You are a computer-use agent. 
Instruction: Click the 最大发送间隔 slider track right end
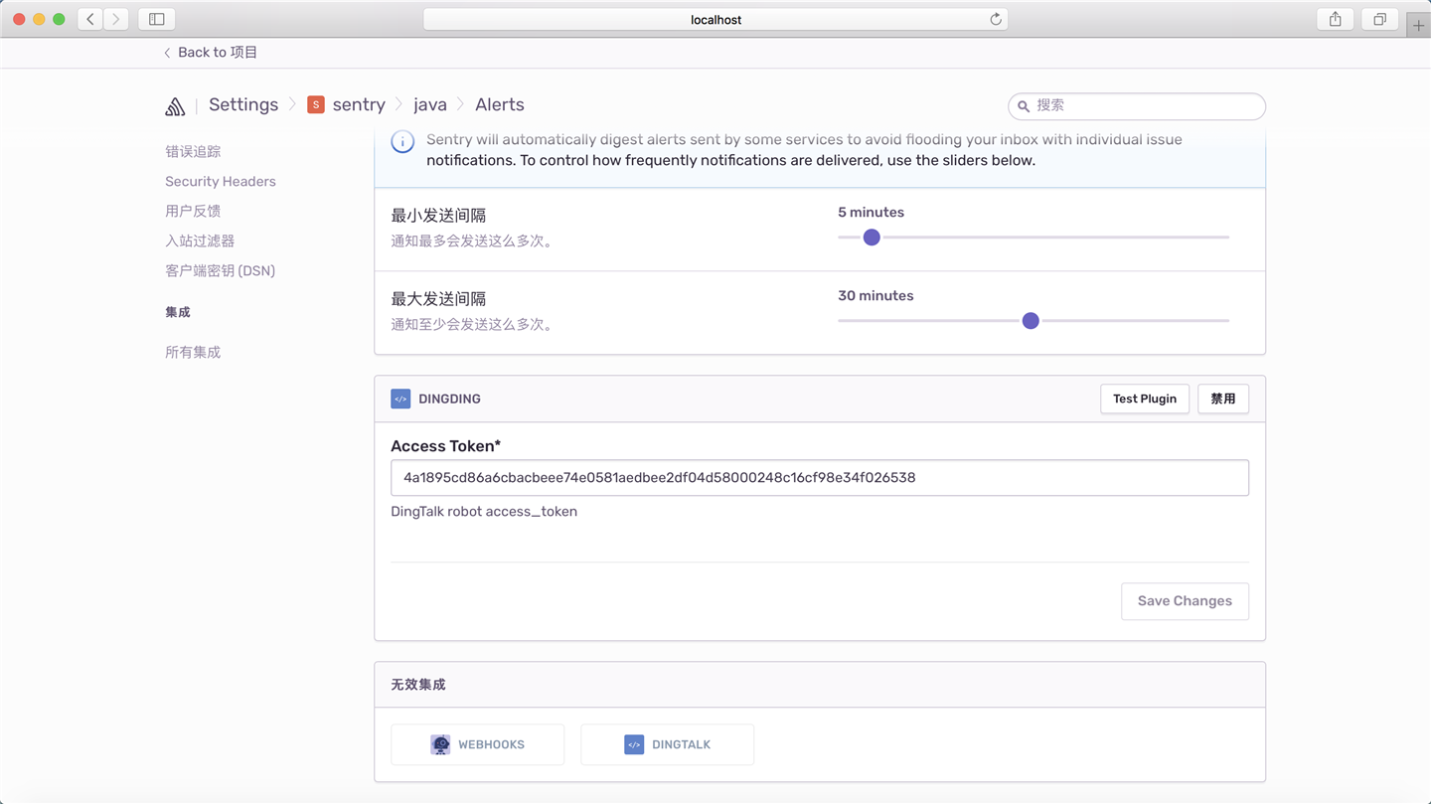(1226, 321)
